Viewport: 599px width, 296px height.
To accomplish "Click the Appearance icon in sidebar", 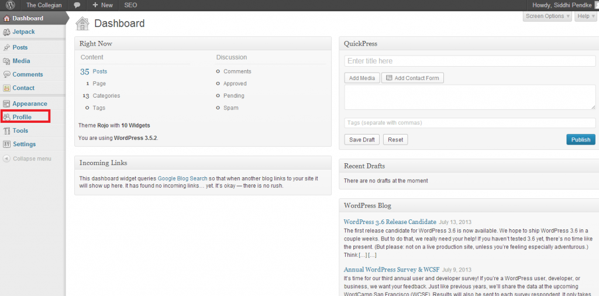I will (6, 104).
